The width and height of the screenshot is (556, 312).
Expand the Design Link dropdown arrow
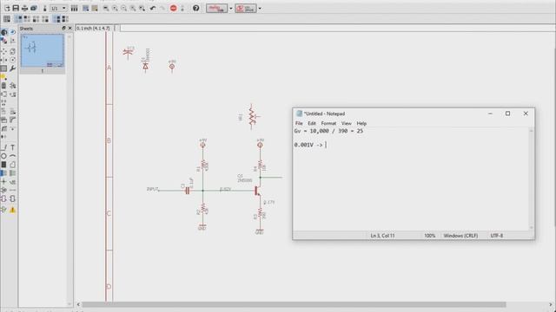coord(231,8)
